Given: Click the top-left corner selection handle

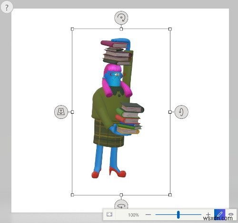Looking at the screenshot, I should coord(72,29).
